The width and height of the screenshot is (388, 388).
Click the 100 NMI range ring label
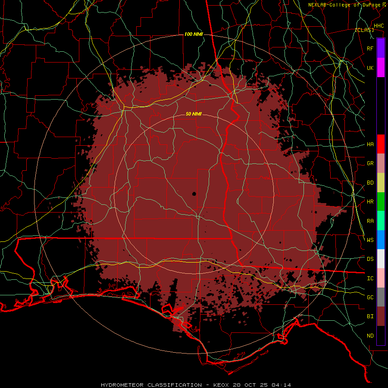tap(194, 34)
